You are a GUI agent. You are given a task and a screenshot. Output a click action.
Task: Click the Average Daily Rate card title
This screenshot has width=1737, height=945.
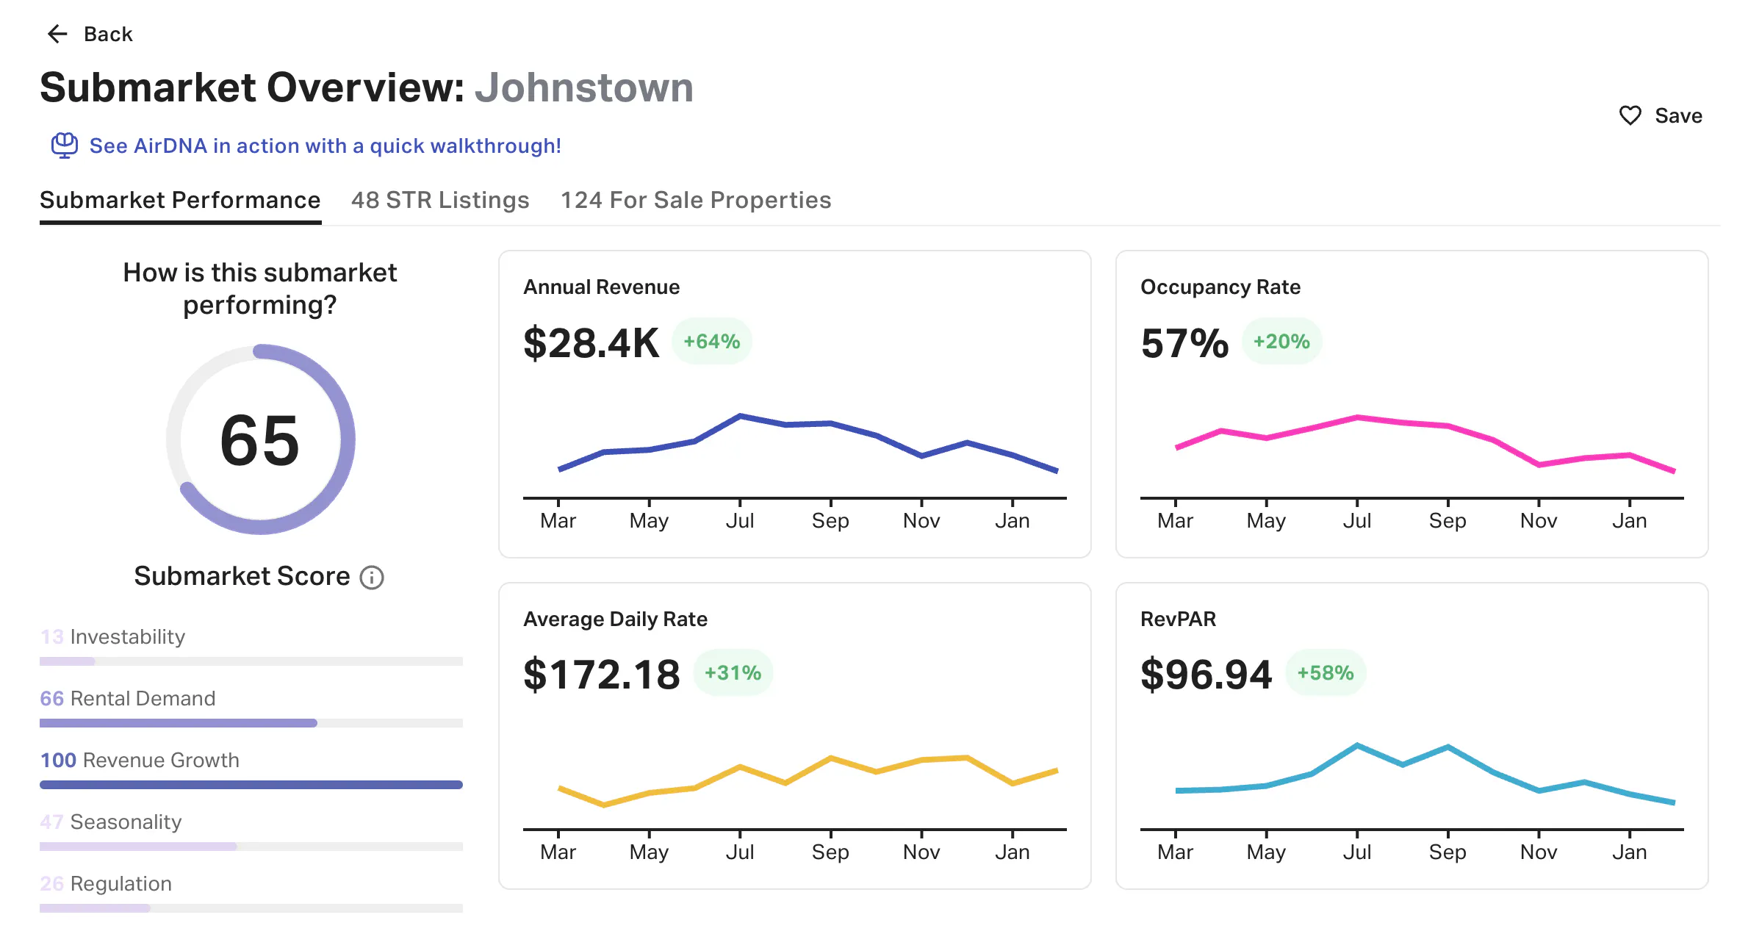tap(615, 619)
